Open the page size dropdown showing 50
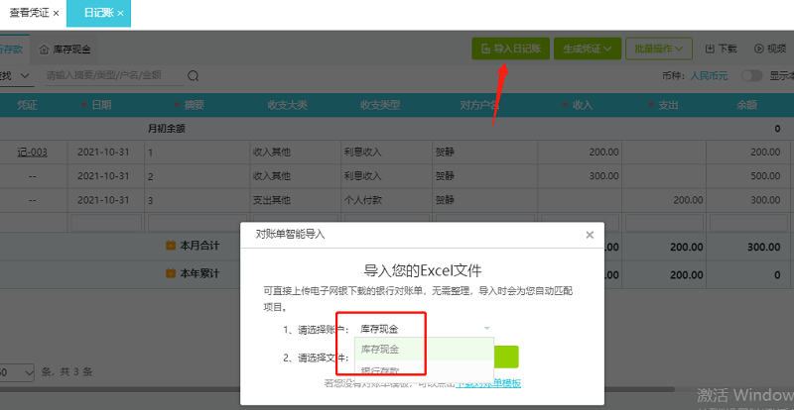Screen dimensions: 794x410 [x=16, y=372]
